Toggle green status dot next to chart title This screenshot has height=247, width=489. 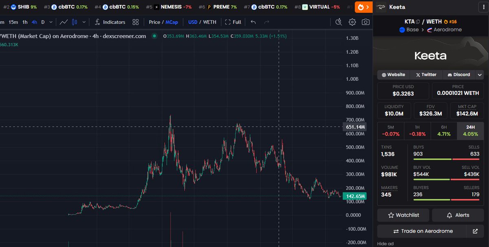click(x=154, y=36)
